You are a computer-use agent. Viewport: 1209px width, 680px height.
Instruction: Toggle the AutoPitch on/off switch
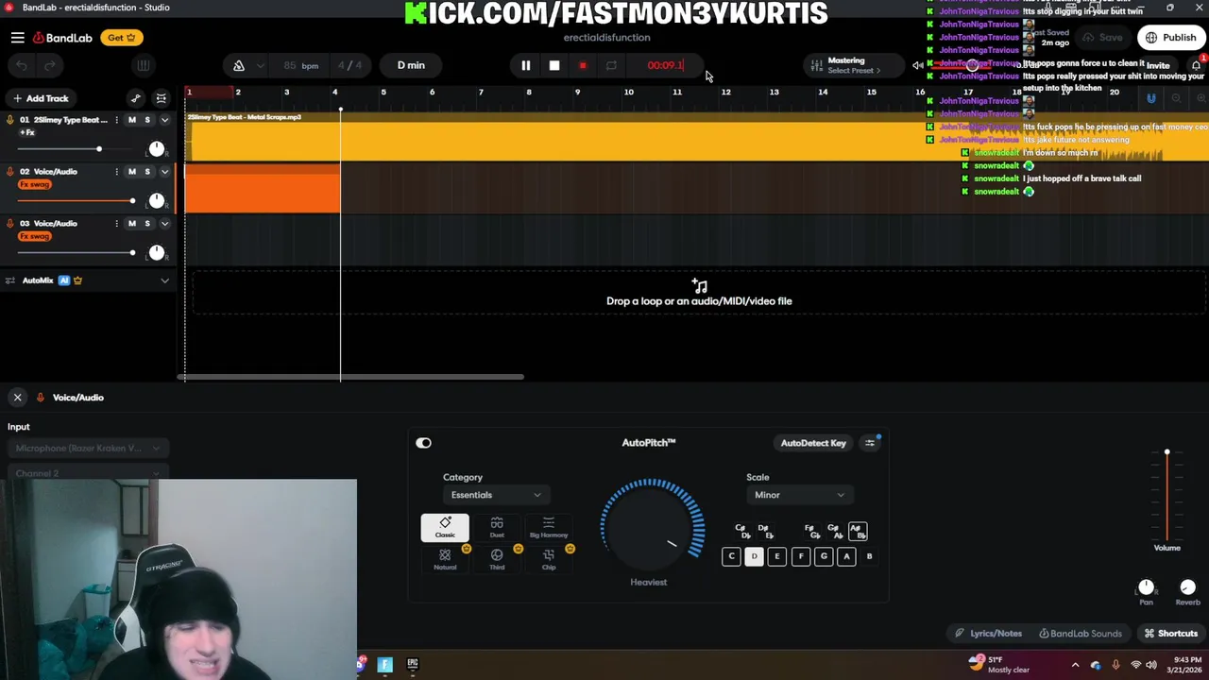(423, 443)
